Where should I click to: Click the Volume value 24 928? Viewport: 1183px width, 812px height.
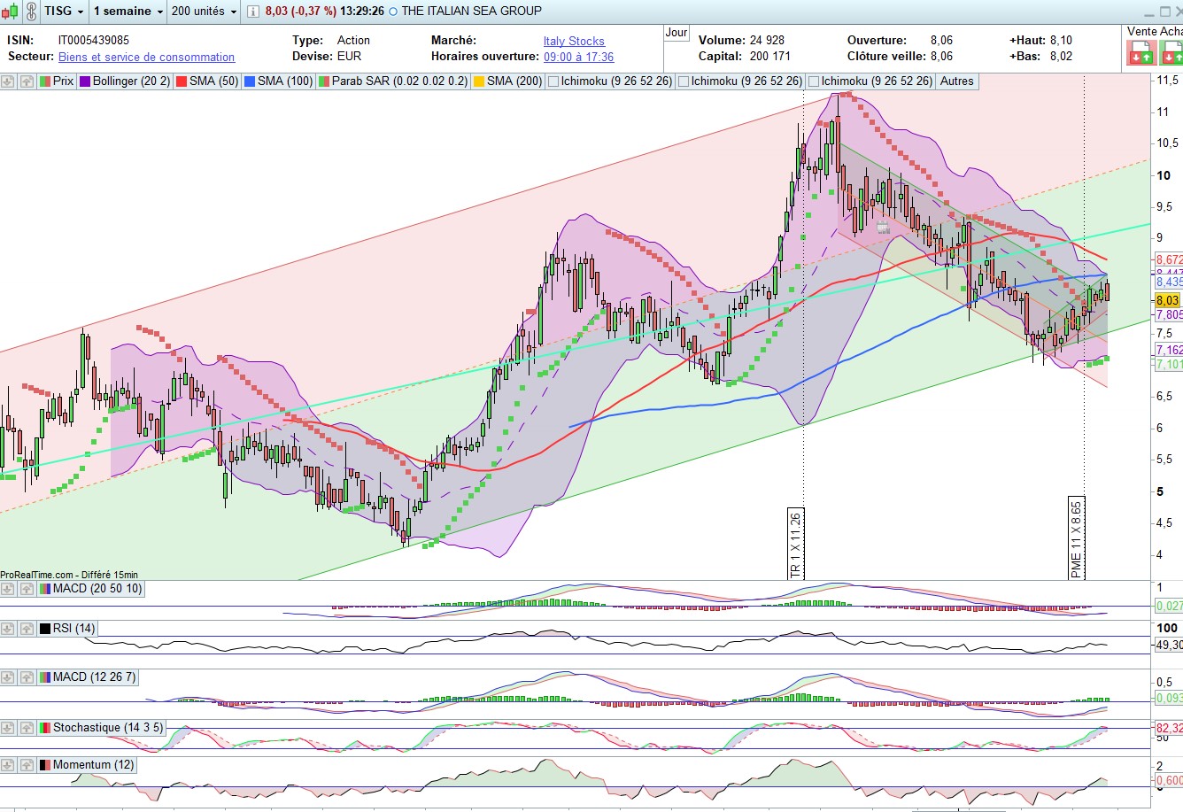(x=767, y=41)
